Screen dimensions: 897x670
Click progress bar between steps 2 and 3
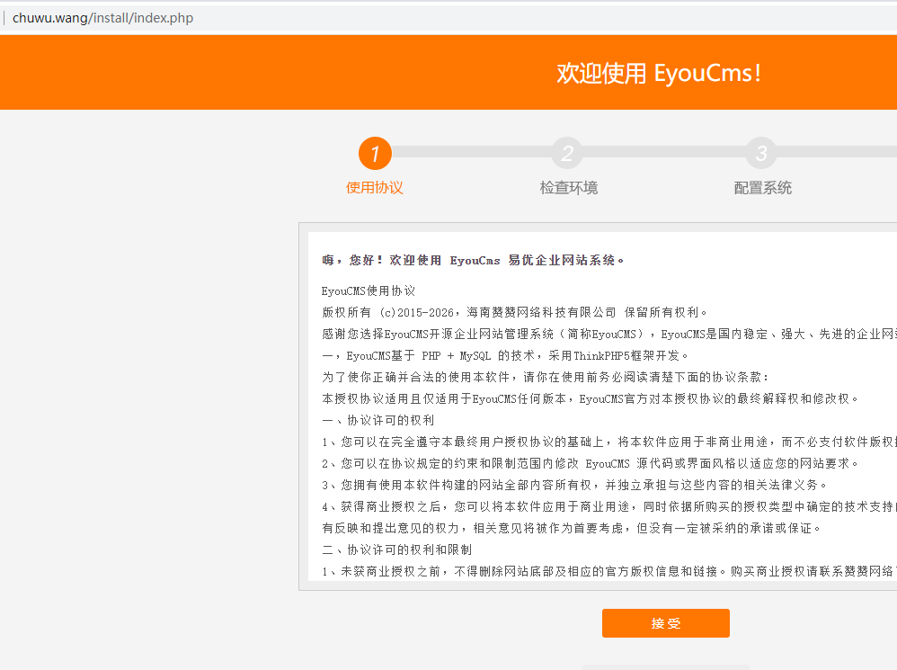(x=664, y=153)
